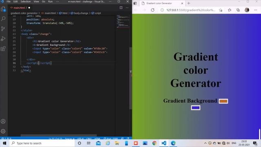
Task: Open the orange color1 picker
Action: click(223, 101)
